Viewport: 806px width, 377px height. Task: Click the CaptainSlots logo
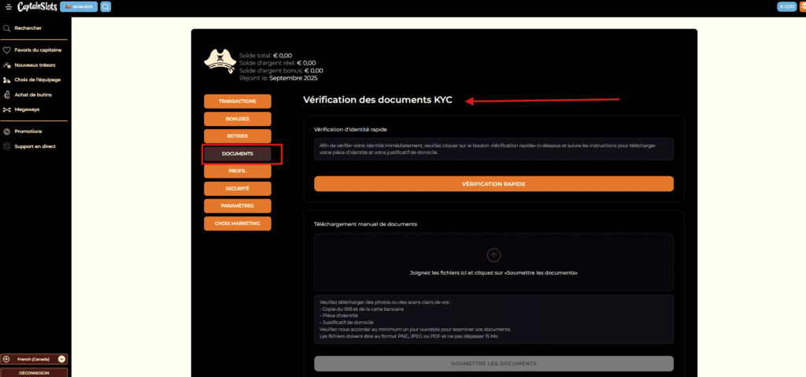point(38,6)
